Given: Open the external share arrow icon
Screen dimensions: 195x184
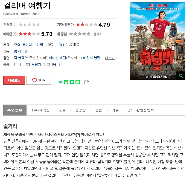Looking at the screenshot, I should pos(86,82).
